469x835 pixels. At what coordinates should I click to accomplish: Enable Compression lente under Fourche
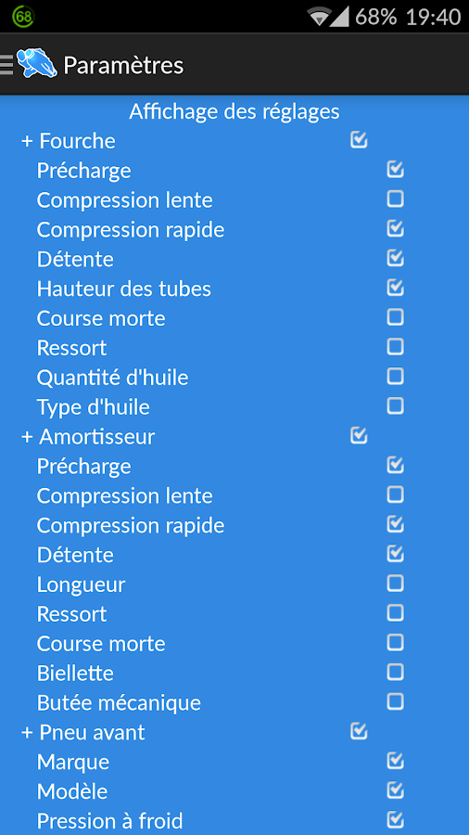click(395, 199)
